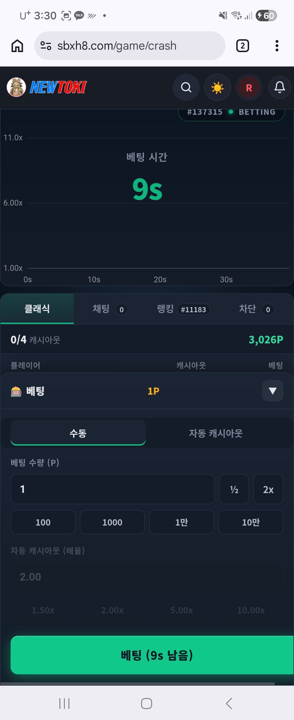The width and height of the screenshot is (294, 720).
Task: Double the bet with 2x button
Action: click(268, 489)
